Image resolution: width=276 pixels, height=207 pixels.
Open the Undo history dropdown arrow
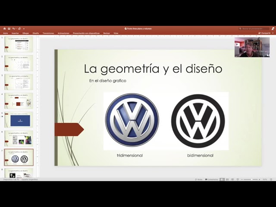coord(16,28)
